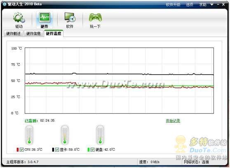Screen dimensions: 230x168
Task: Switch to the 硬件概述 tab
Action: 13,34
